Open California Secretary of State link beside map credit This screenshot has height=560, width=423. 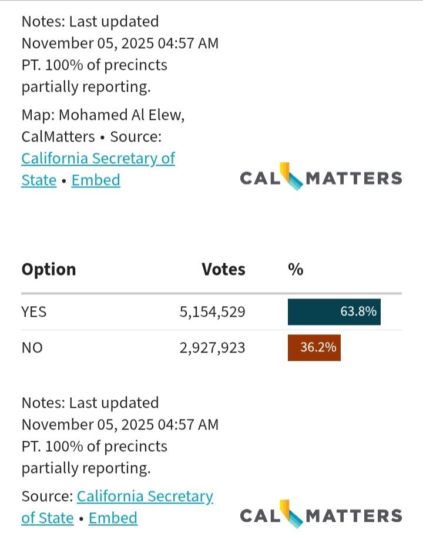point(98,159)
